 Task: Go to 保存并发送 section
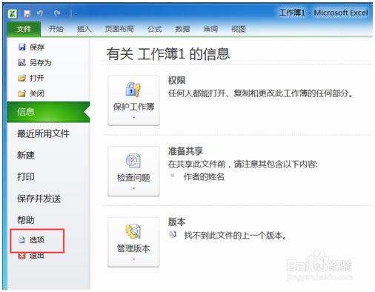(39, 199)
